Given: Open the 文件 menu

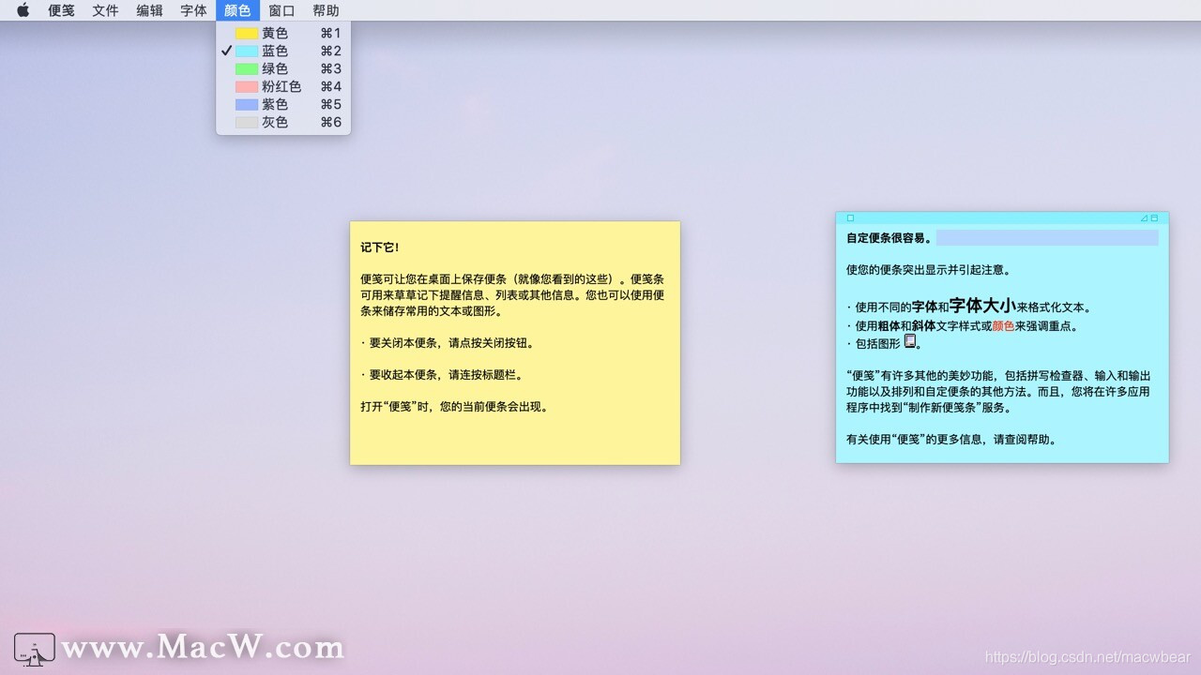Looking at the screenshot, I should coord(105,10).
